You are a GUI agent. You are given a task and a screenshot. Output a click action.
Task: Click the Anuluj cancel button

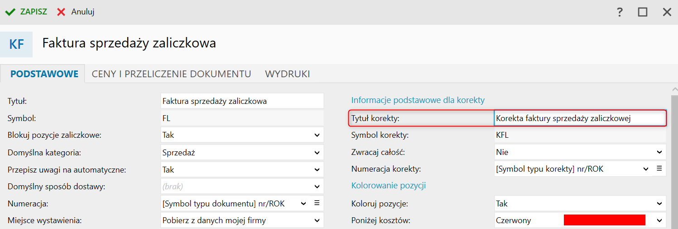76,12
